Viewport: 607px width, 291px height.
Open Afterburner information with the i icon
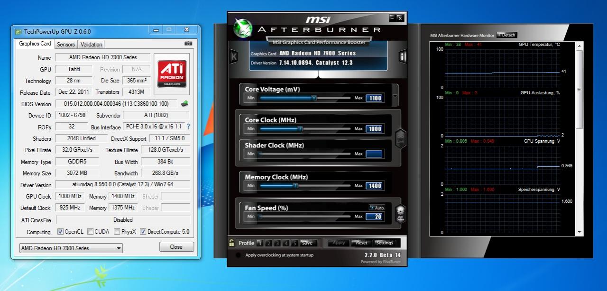(x=403, y=56)
